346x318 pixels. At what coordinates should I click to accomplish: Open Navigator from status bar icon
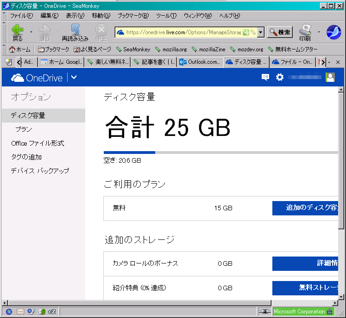(x=9, y=312)
